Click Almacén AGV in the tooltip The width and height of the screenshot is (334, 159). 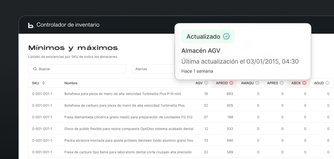click(x=201, y=51)
